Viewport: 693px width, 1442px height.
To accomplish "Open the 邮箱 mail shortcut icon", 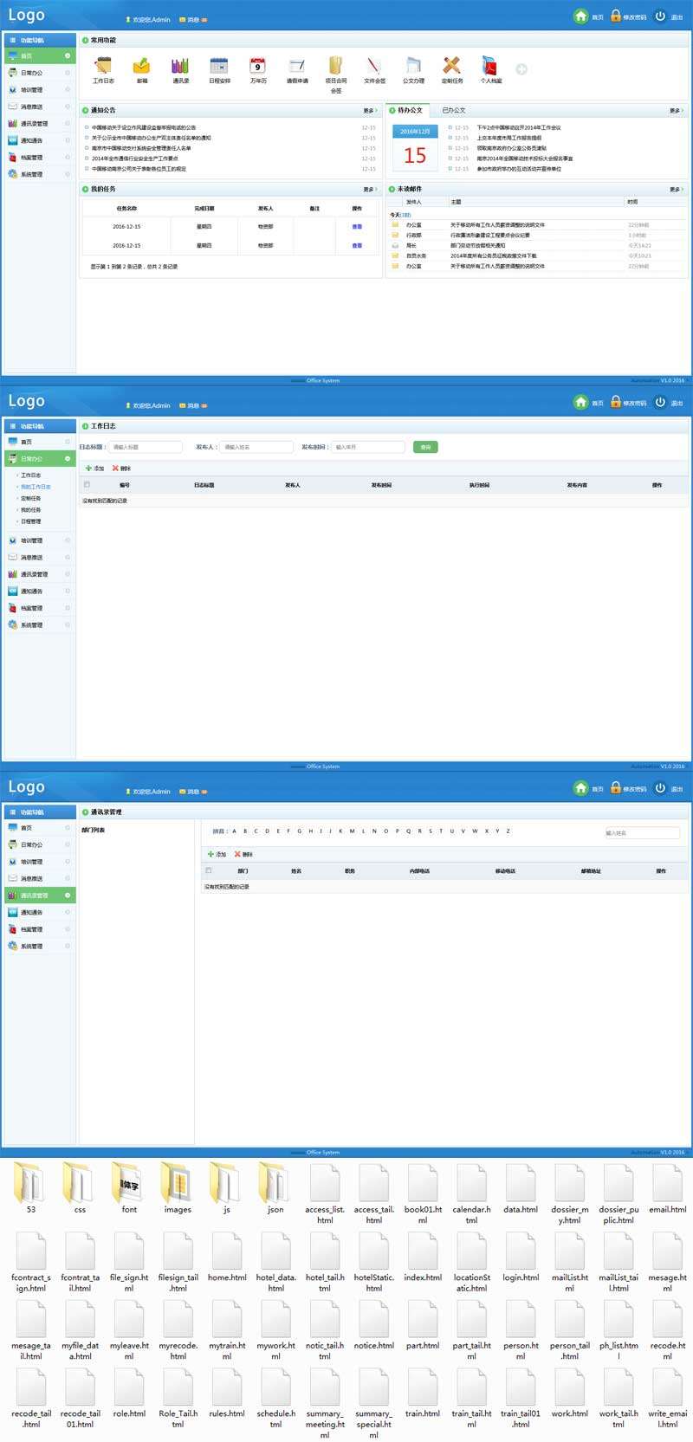I will point(141,66).
